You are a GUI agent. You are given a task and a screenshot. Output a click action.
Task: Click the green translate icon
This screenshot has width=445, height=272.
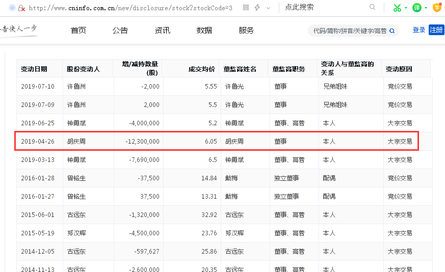[416, 8]
